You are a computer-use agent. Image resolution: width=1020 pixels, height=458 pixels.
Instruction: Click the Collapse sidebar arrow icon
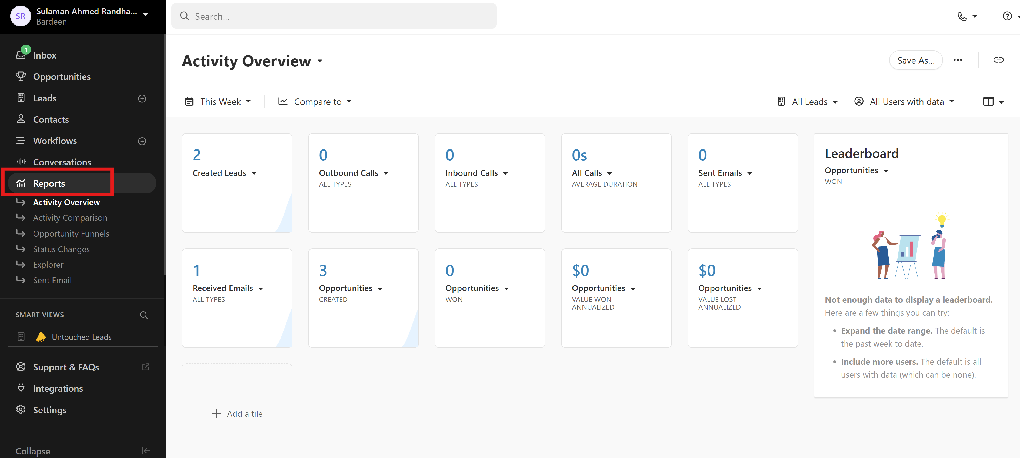[x=145, y=450]
